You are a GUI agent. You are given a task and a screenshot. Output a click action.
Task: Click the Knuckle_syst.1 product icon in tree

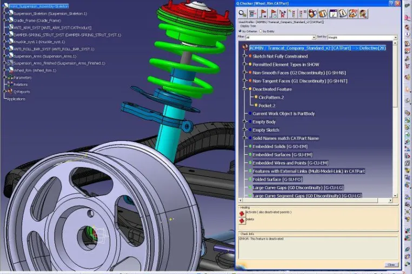tap(11, 42)
